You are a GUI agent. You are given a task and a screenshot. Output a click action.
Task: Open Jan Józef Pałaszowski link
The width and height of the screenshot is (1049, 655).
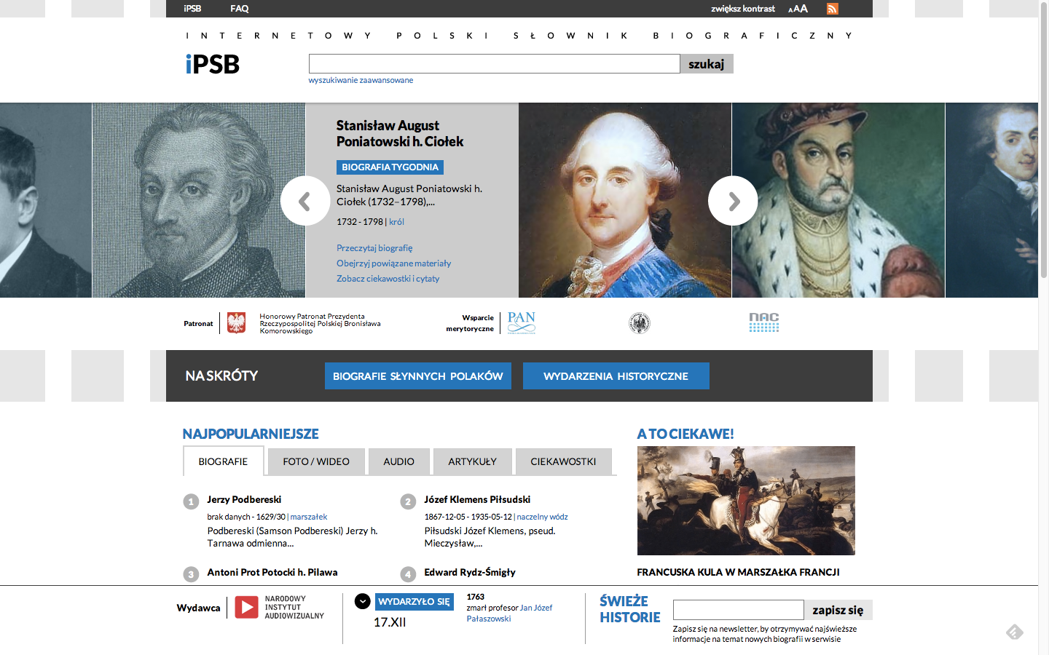(x=510, y=613)
